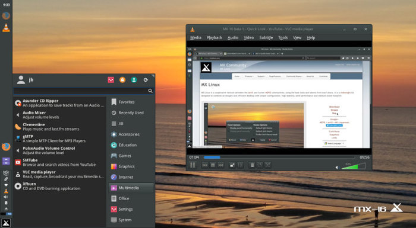This screenshot has width=416, height=228.
Task: Toggle VLC fullscreen video button
Action: [232, 165]
